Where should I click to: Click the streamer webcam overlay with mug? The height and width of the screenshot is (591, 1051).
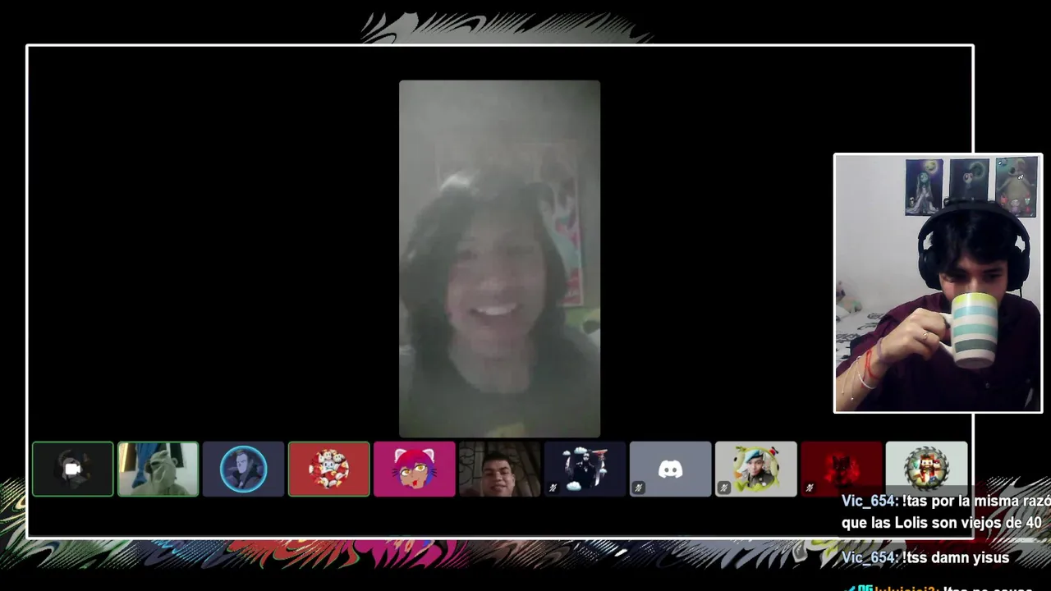938,283
